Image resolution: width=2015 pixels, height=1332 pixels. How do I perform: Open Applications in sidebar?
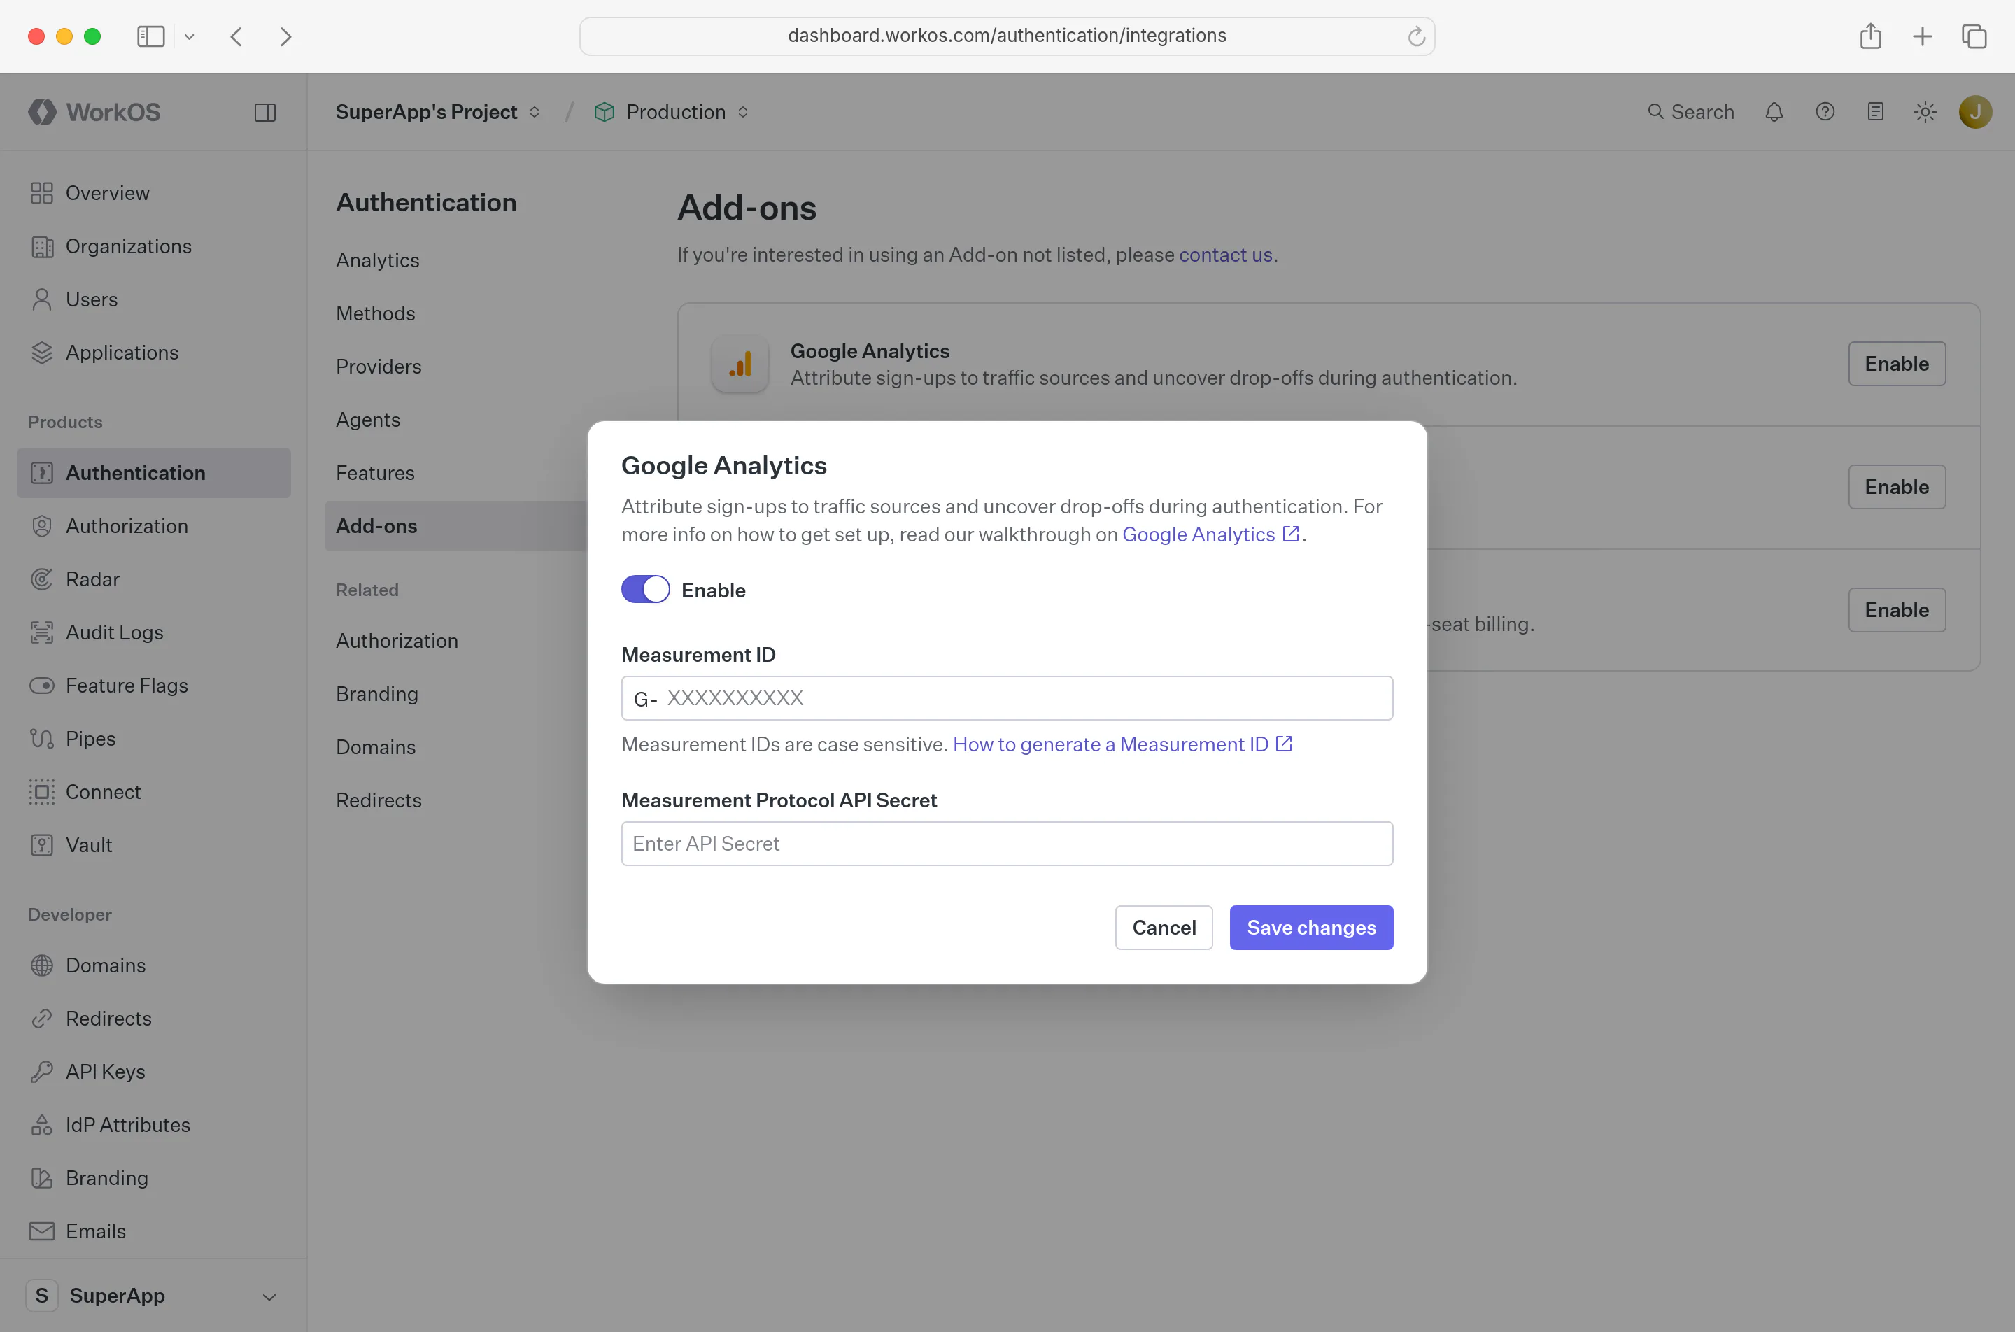pyautogui.click(x=154, y=353)
